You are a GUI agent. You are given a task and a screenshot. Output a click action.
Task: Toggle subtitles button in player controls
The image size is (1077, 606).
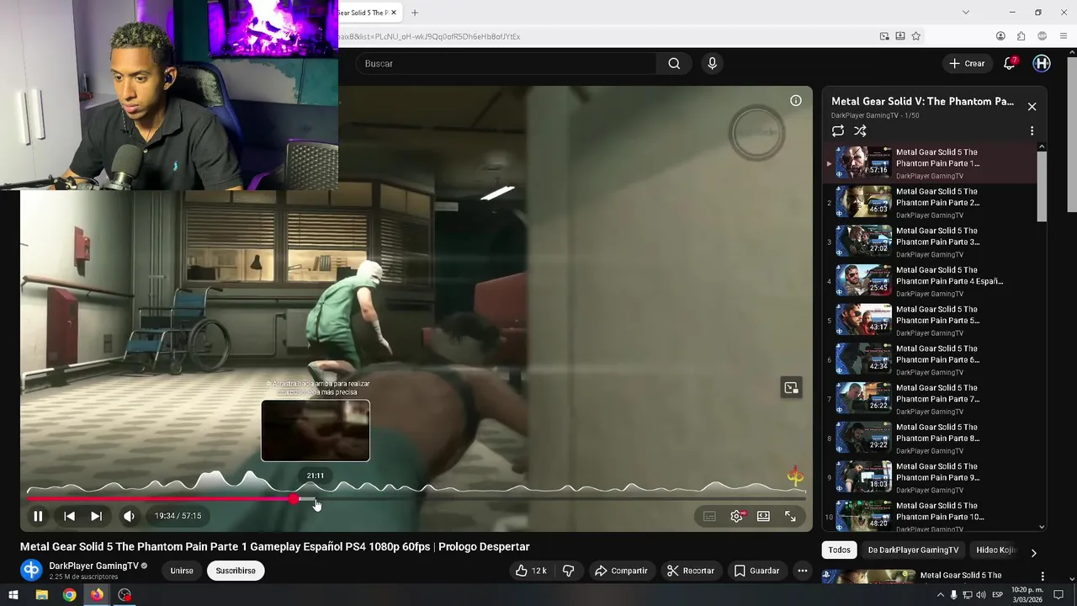709,516
